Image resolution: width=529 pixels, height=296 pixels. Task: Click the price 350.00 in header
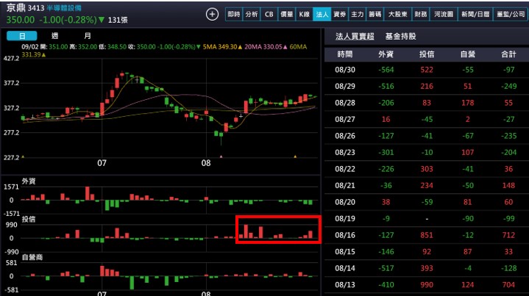pos(21,20)
